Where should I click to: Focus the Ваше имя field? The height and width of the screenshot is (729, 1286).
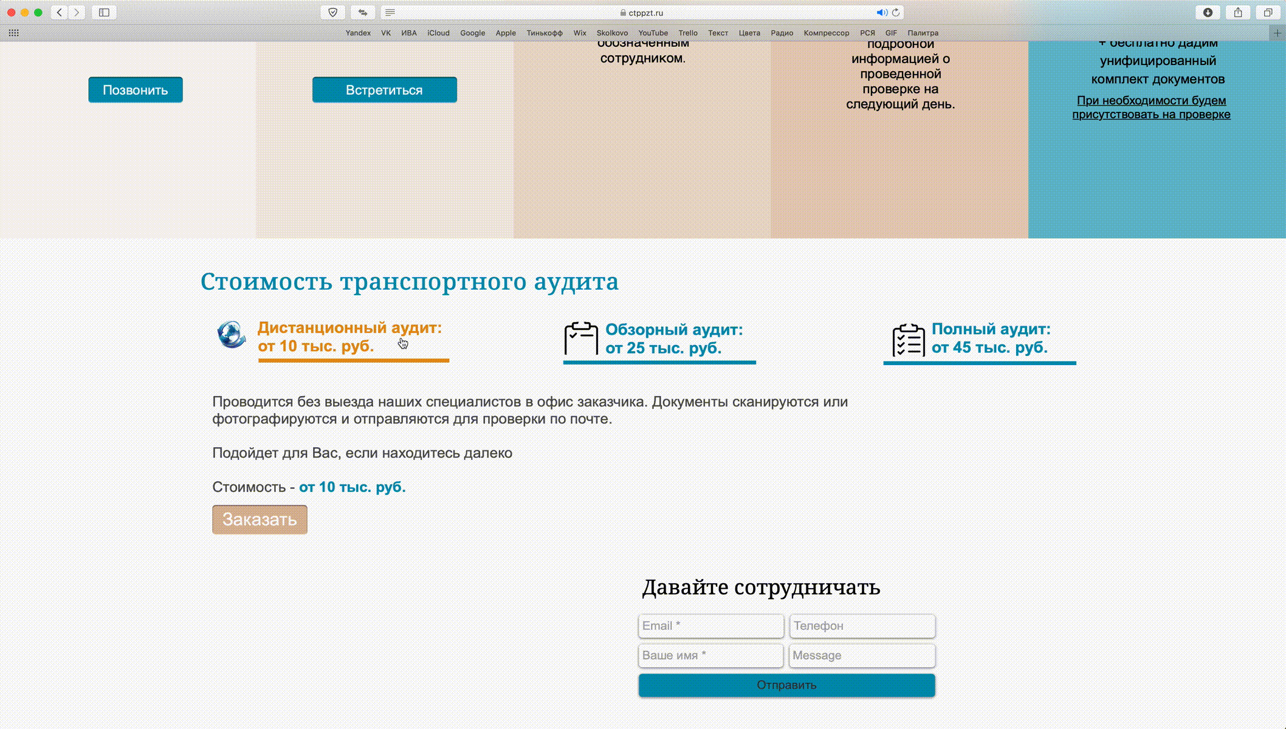click(710, 655)
